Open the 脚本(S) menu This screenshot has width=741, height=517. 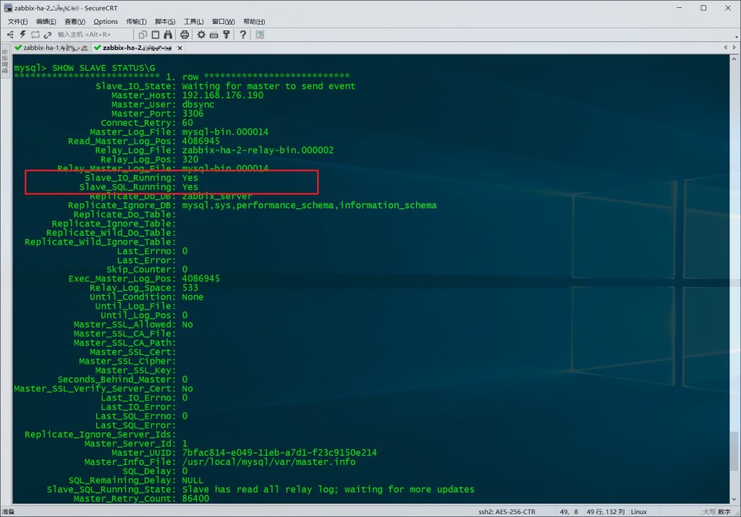click(165, 22)
